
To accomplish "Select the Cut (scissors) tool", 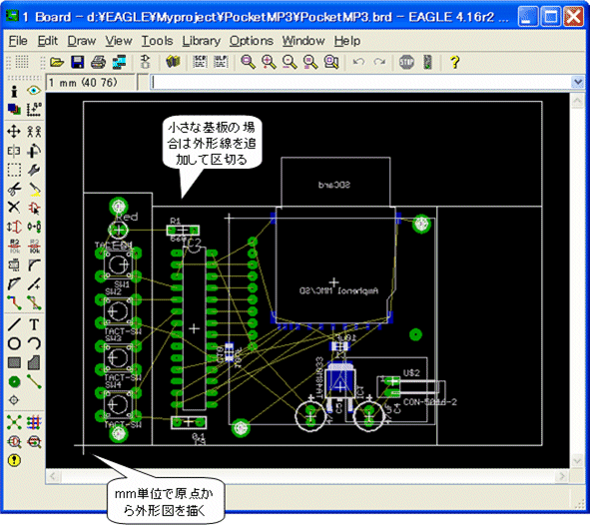I will (x=14, y=189).
